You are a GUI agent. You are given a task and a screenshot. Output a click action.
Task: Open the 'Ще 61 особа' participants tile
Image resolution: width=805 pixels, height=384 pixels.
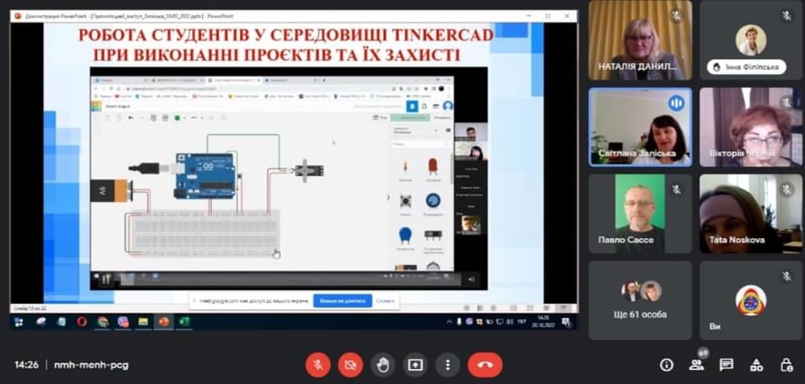pos(640,299)
